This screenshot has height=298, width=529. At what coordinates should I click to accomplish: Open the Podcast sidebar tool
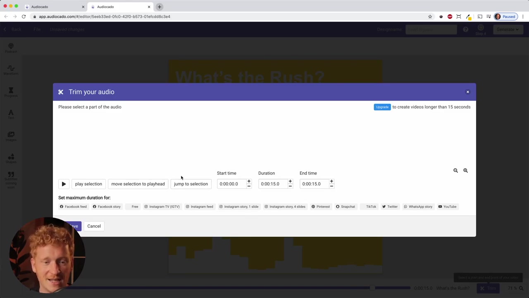coord(11,48)
